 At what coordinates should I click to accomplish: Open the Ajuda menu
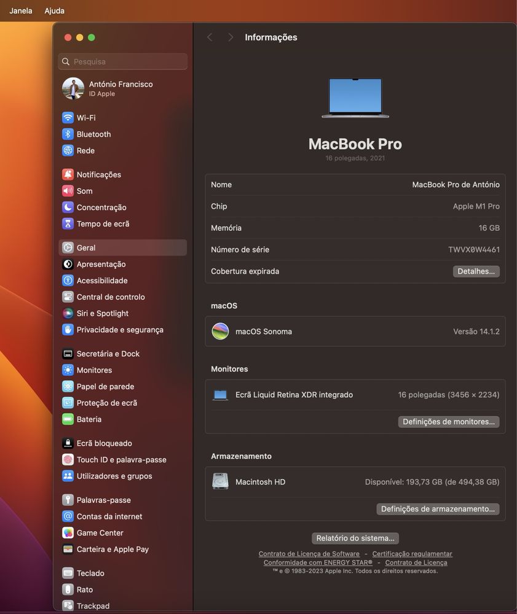(x=55, y=10)
